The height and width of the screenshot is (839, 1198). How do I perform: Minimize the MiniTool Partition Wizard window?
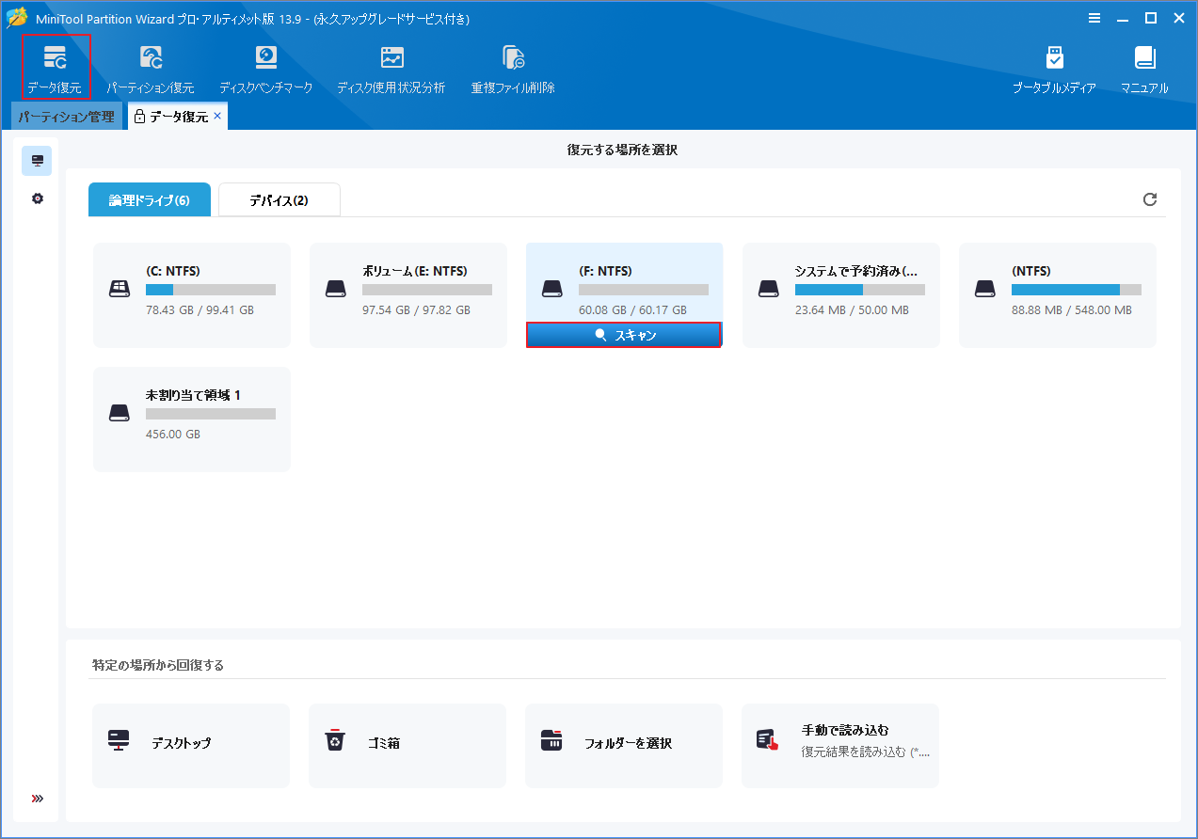pyautogui.click(x=1122, y=18)
